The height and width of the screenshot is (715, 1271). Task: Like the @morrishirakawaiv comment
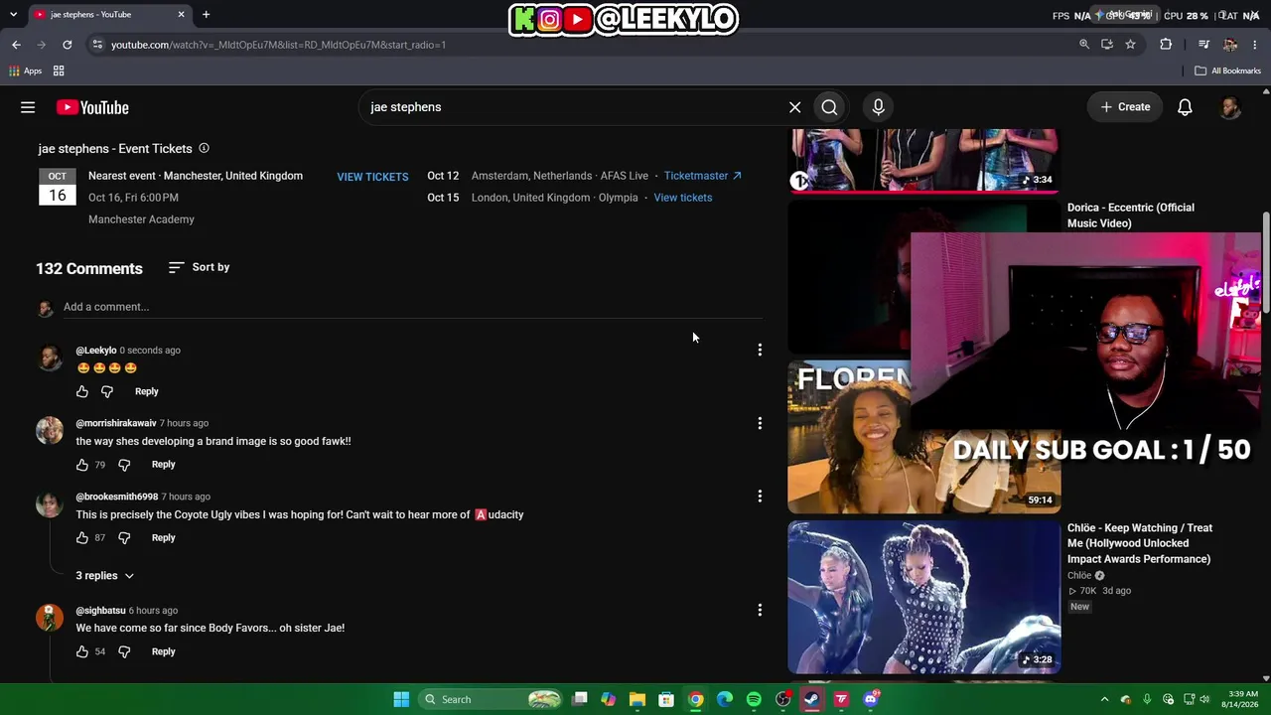[x=82, y=465]
